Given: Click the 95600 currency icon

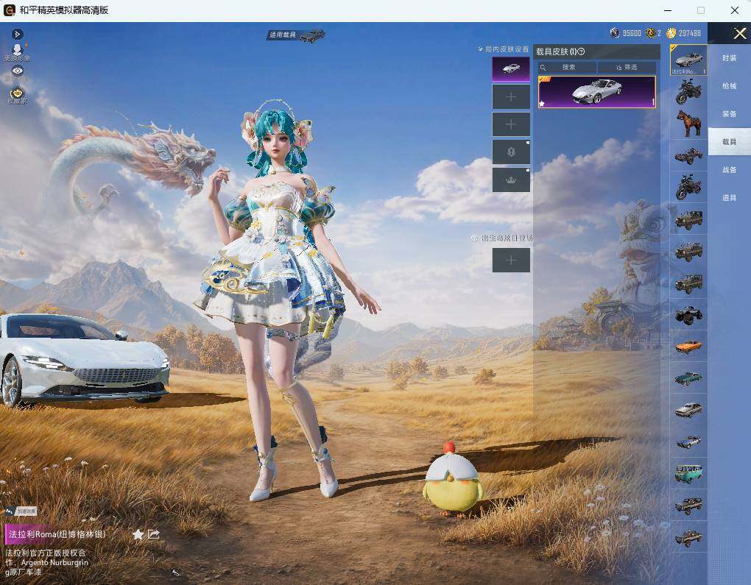Looking at the screenshot, I should (615, 32).
